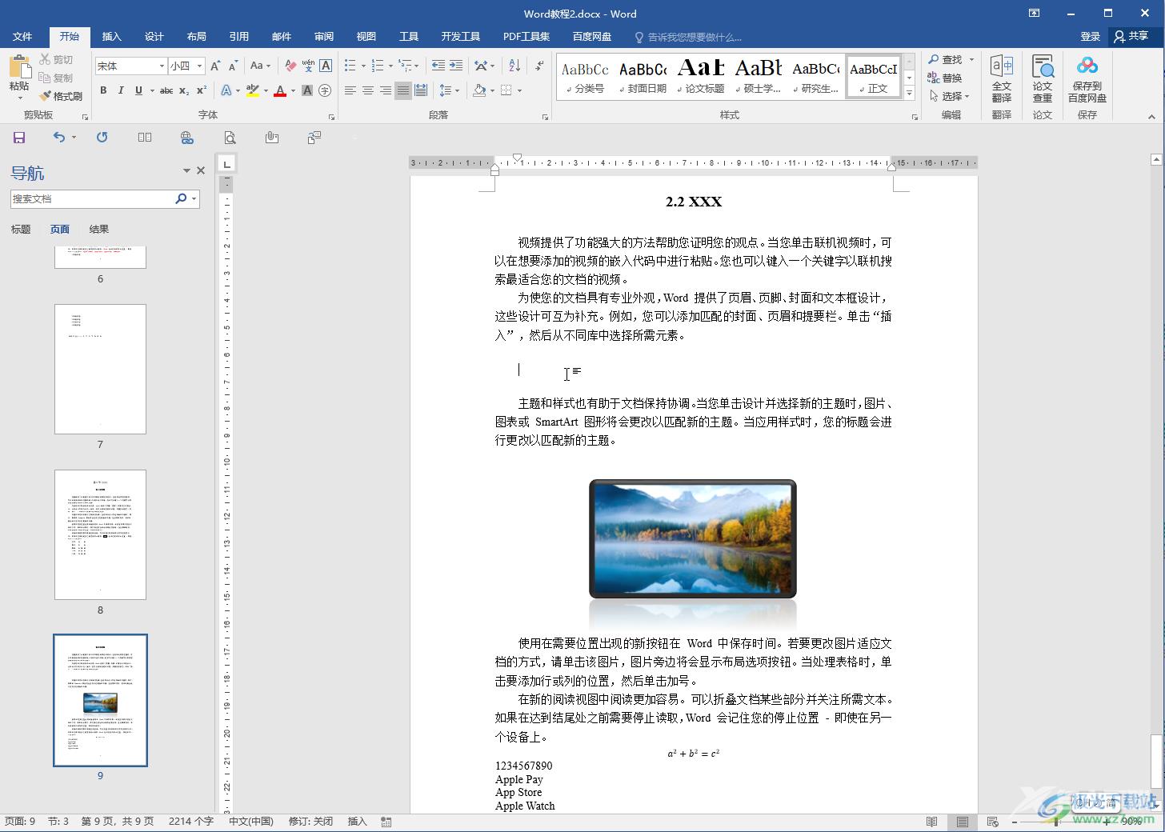This screenshot has width=1165, height=832.
Task: Apply character border icon
Action: click(326, 66)
